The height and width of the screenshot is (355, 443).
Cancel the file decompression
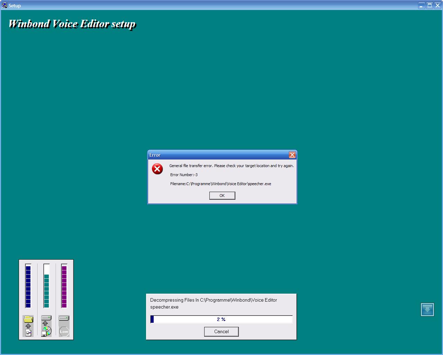tap(221, 332)
